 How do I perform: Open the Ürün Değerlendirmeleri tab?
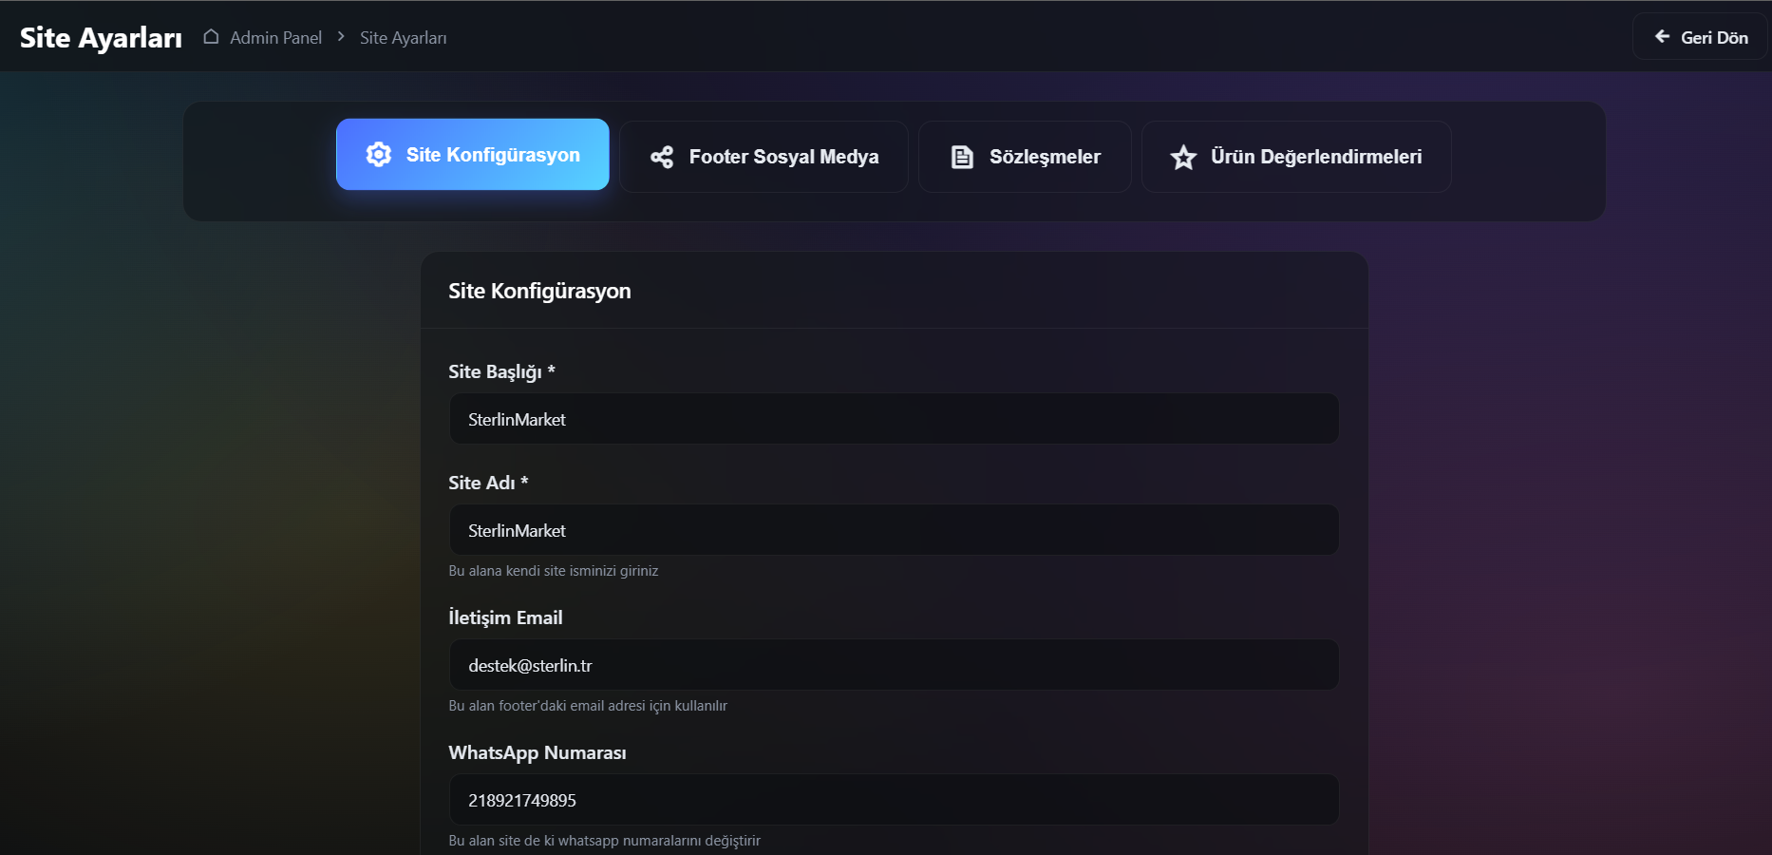[1296, 157]
